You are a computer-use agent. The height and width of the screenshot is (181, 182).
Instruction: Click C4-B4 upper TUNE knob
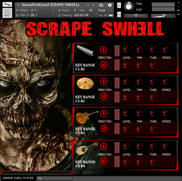tap(153, 147)
